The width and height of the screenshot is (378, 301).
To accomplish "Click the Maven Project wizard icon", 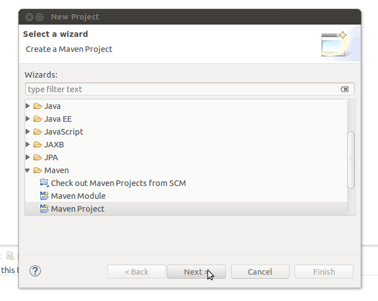I will tap(44, 209).
